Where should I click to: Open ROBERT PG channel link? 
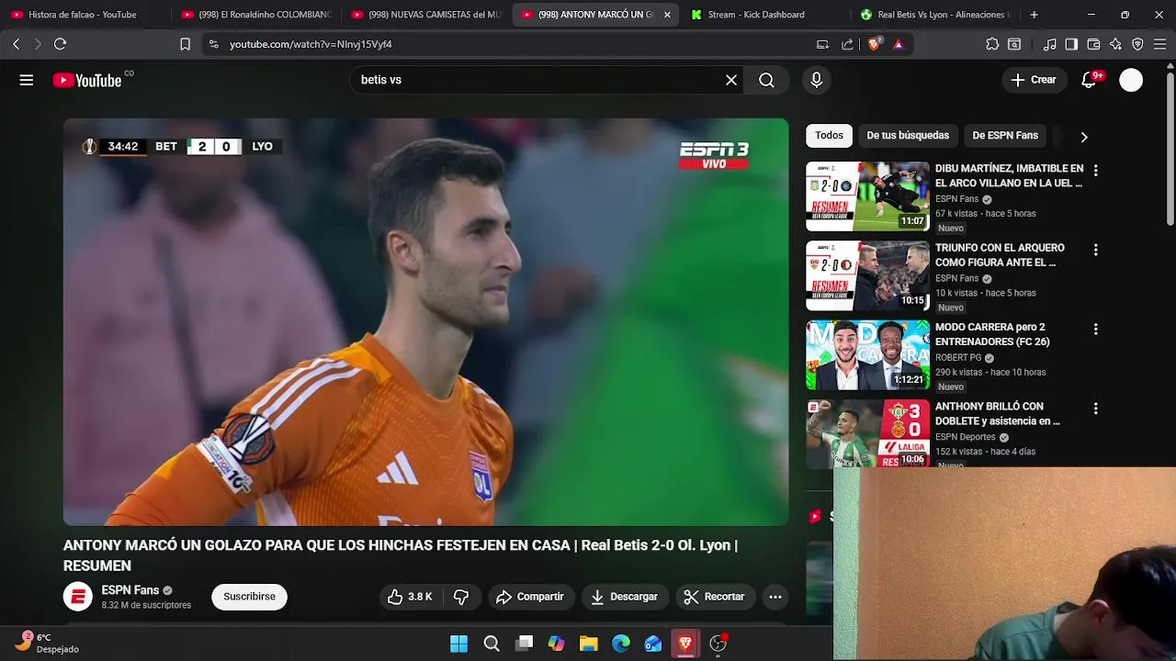pyautogui.click(x=958, y=358)
